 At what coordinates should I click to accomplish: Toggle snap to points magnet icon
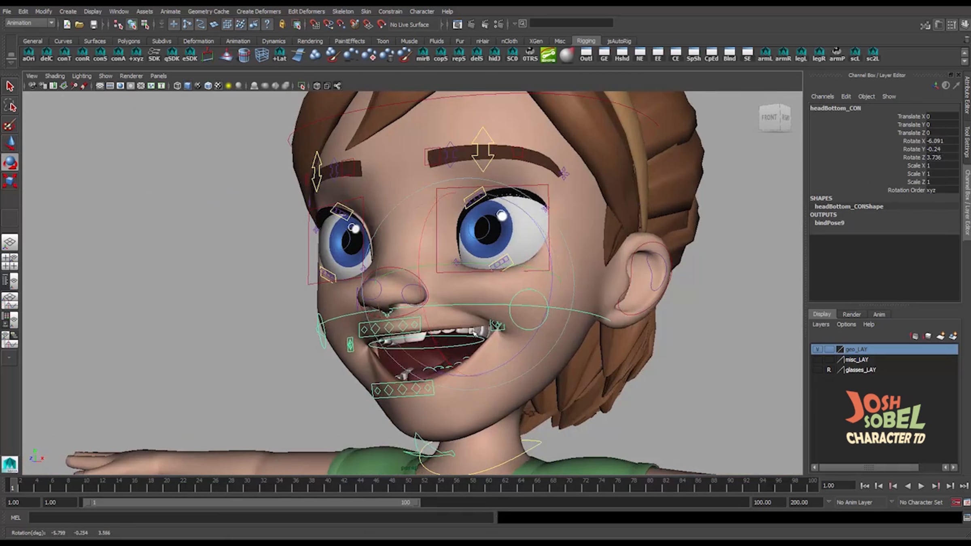341,24
